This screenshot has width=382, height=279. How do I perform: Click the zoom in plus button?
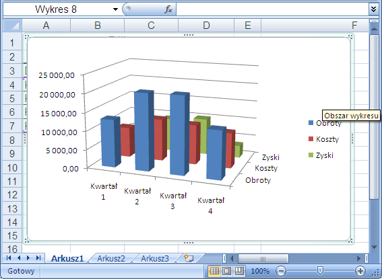[x=360, y=271]
